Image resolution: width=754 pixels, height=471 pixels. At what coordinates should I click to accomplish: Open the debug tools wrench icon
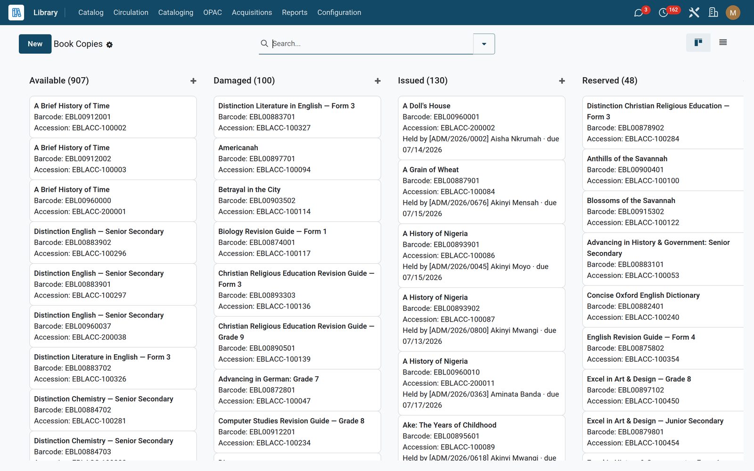tap(694, 13)
